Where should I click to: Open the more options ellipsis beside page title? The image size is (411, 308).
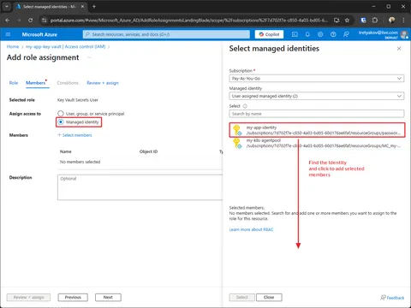pos(89,57)
